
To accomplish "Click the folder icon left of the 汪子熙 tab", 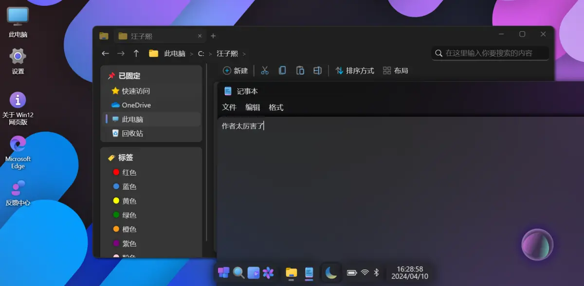I will [x=104, y=36].
